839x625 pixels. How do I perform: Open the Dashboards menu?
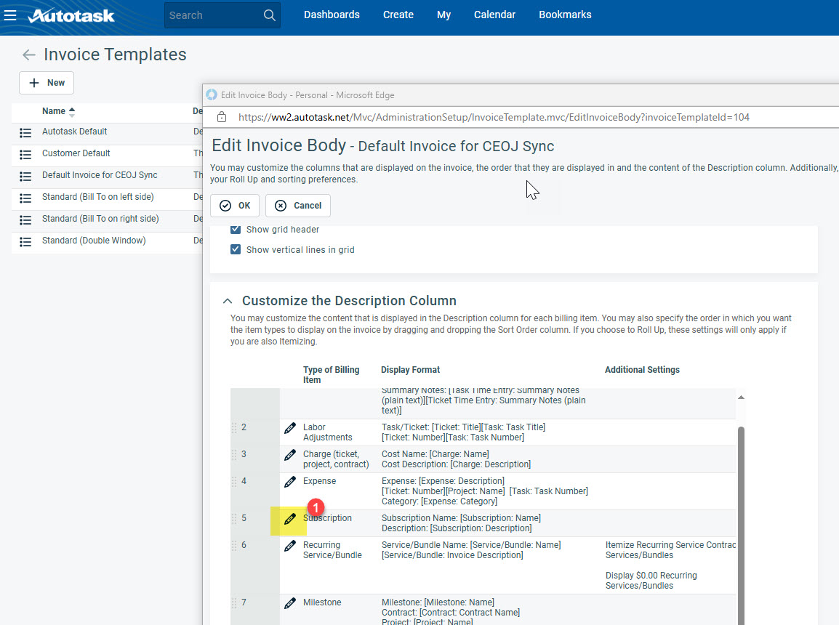332,15
